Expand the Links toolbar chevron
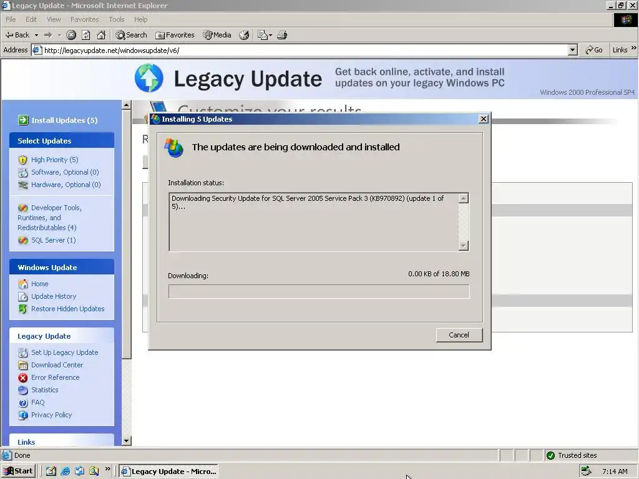 (634, 48)
